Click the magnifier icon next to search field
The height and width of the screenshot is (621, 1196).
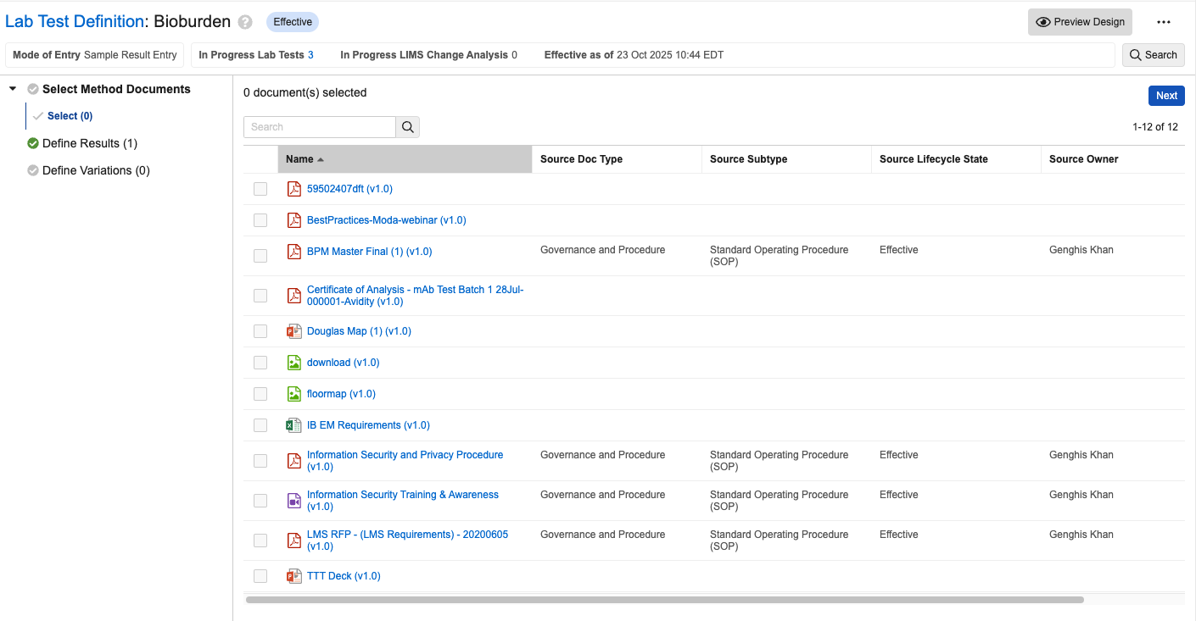click(408, 127)
